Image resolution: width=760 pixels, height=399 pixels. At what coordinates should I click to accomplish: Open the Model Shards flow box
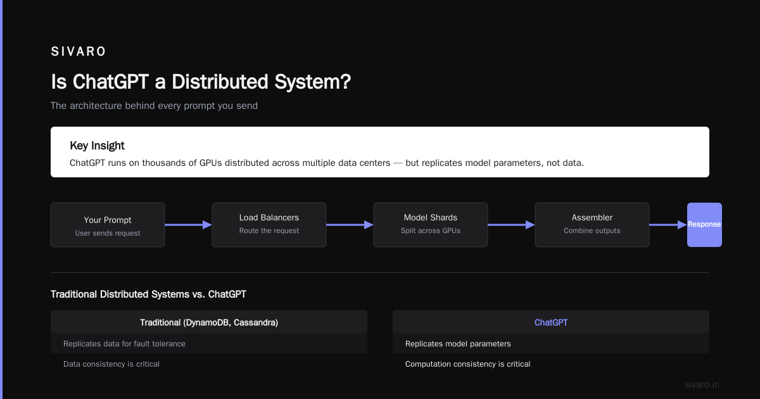coord(431,225)
